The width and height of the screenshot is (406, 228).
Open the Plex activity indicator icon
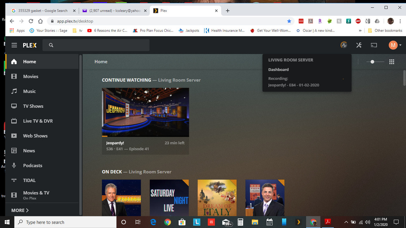(x=344, y=45)
